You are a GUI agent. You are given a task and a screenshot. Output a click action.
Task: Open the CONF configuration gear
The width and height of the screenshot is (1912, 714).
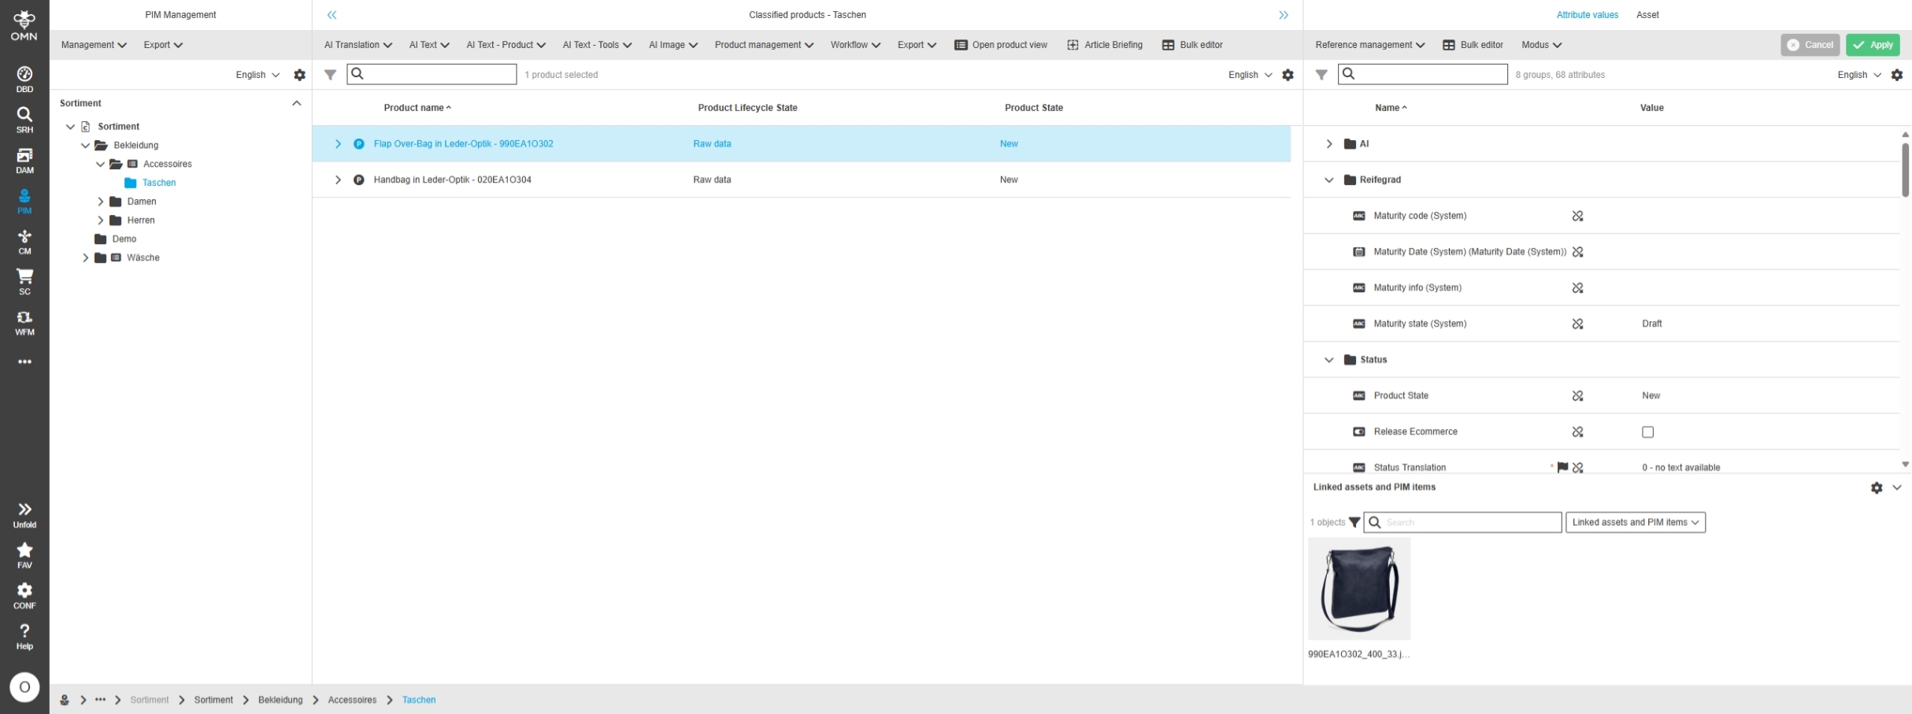click(24, 596)
